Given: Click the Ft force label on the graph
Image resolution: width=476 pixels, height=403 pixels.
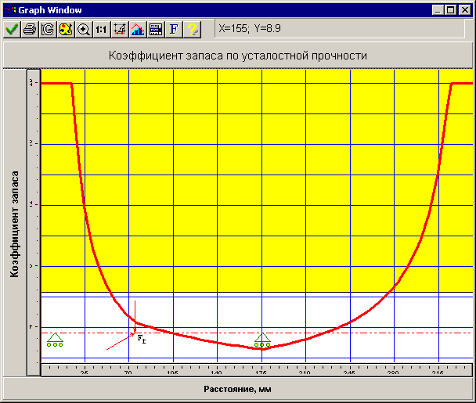Looking at the screenshot, I should [142, 339].
